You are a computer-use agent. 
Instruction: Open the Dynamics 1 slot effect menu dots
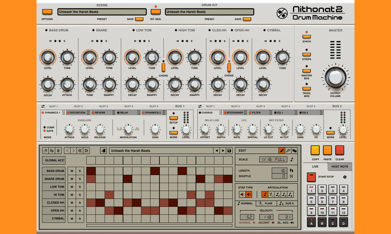tap(64, 113)
